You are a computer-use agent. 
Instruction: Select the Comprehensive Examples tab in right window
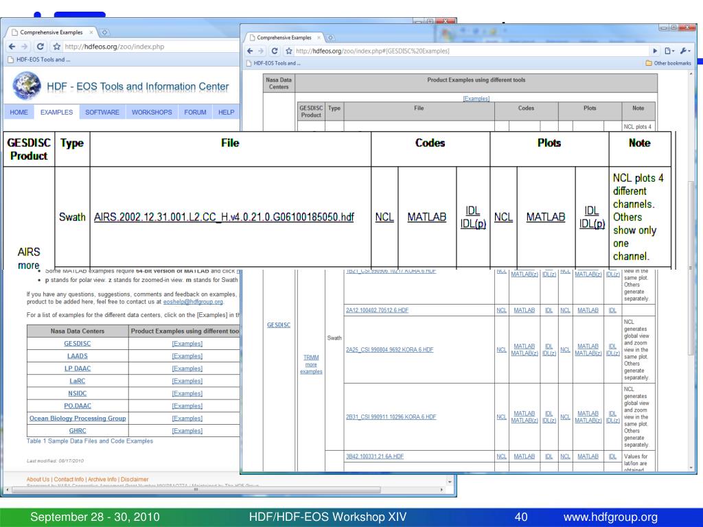click(284, 38)
